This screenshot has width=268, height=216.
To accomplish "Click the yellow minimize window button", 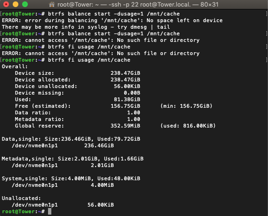I will tap(16, 4).
